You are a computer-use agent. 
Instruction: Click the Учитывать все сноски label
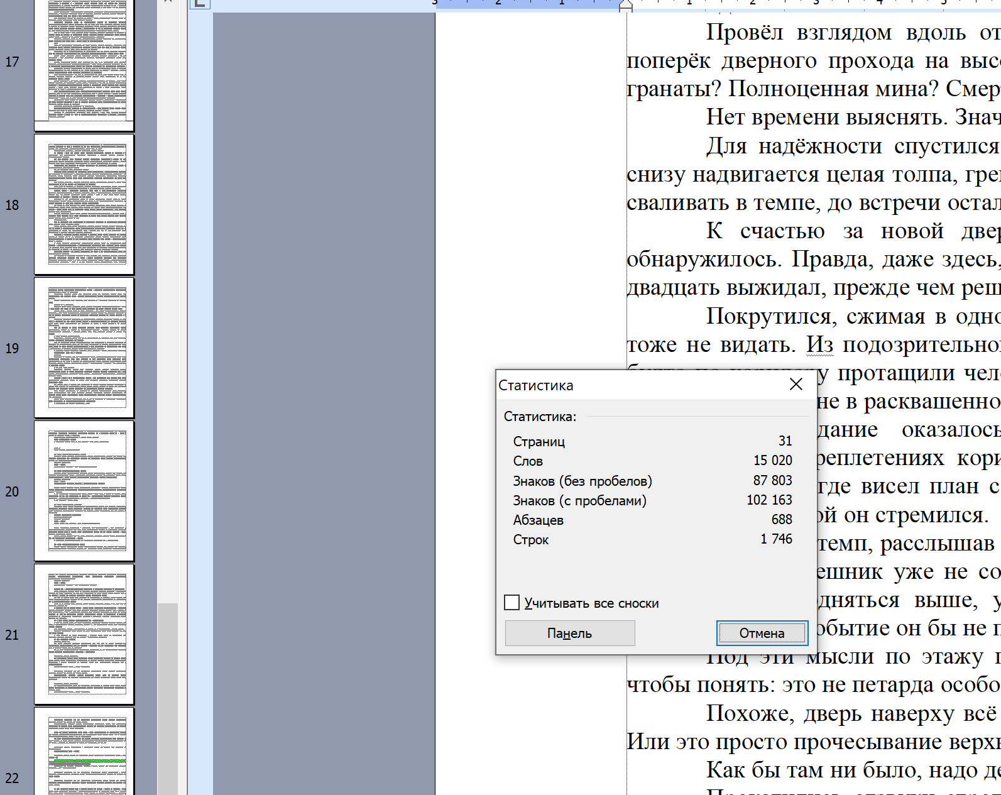tap(591, 603)
